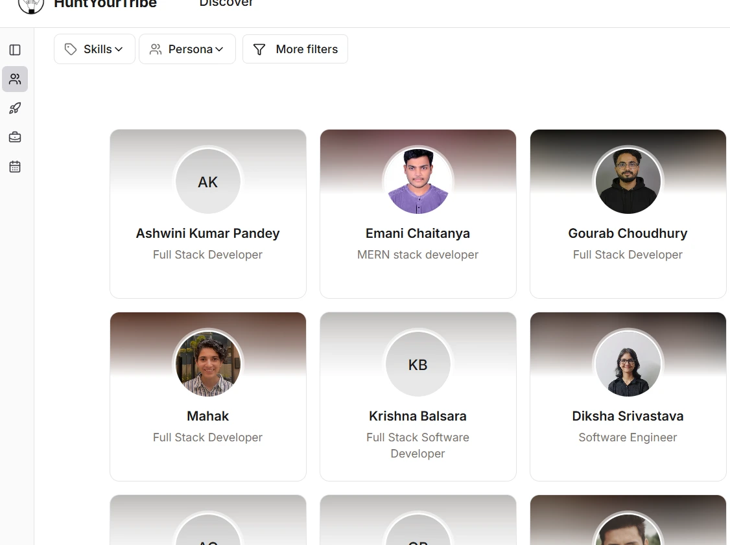Click the funnel filter icon

(259, 49)
